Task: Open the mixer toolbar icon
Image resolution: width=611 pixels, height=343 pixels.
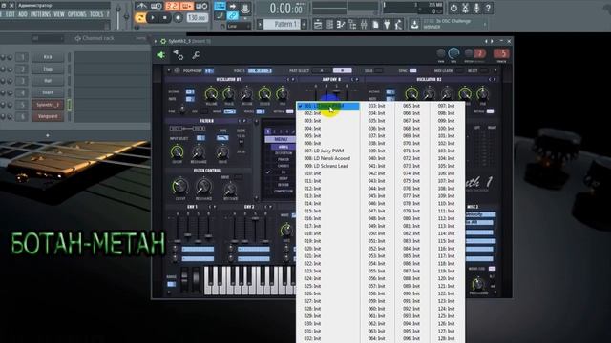Action: pos(364,25)
